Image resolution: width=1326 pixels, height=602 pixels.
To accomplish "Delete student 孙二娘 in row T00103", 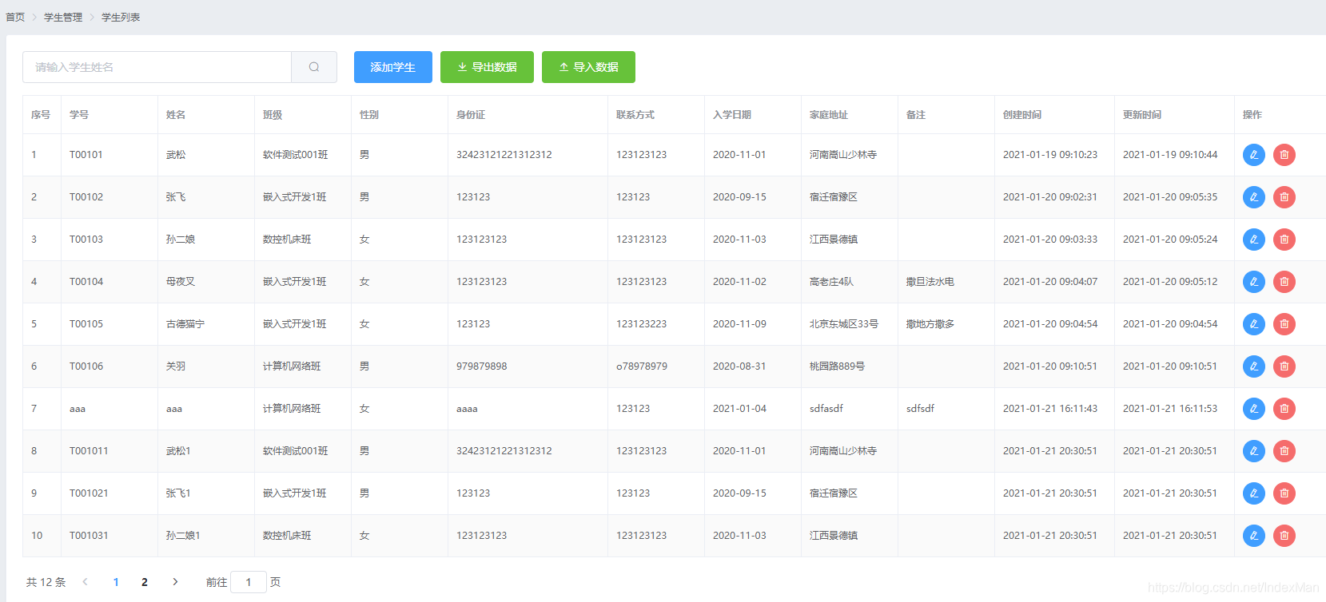I will point(1284,240).
